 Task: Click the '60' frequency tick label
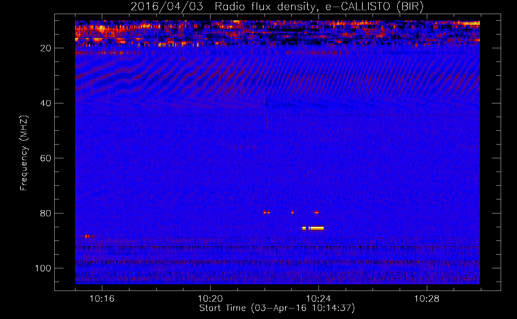(46, 158)
